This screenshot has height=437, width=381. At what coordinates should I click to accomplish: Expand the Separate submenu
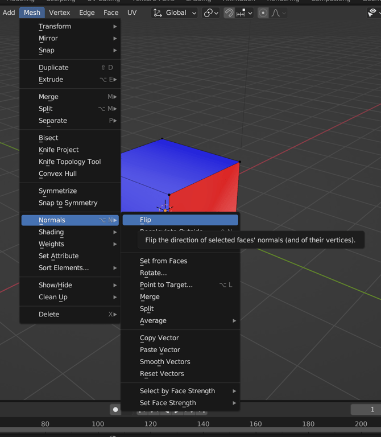click(x=70, y=121)
